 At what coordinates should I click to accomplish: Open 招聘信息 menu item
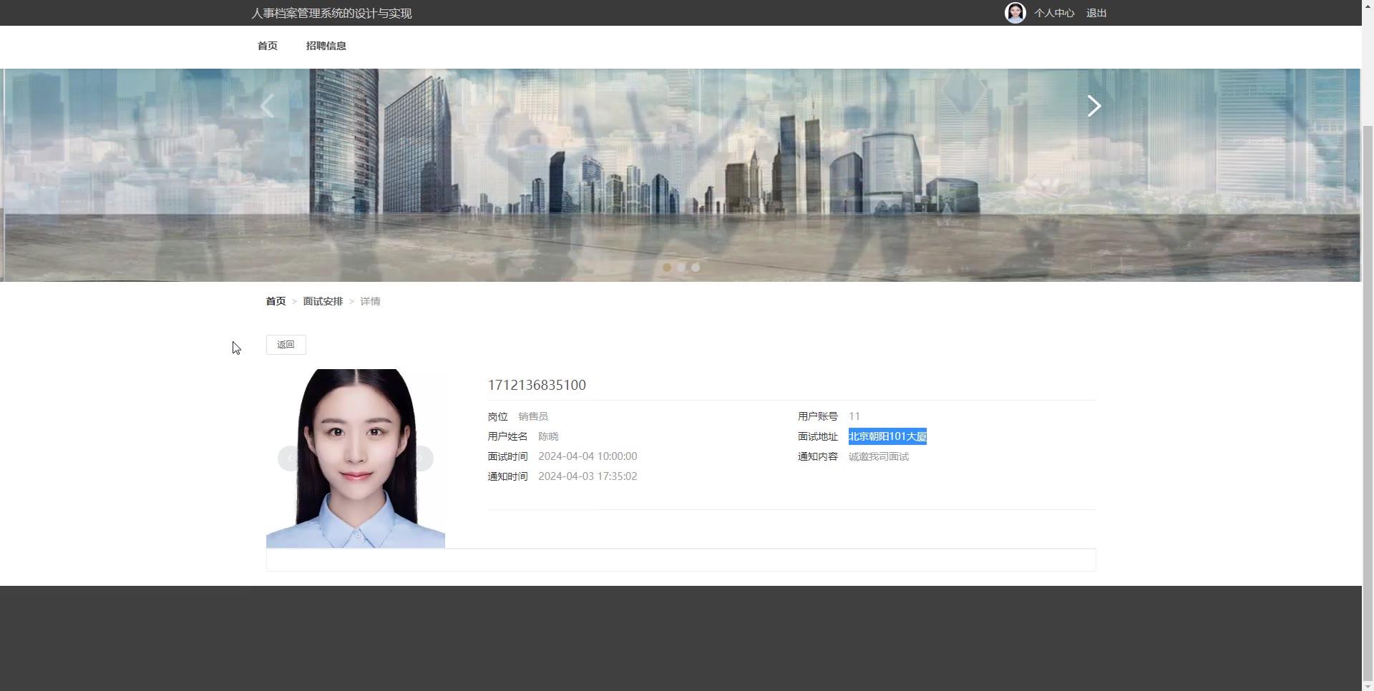point(326,46)
